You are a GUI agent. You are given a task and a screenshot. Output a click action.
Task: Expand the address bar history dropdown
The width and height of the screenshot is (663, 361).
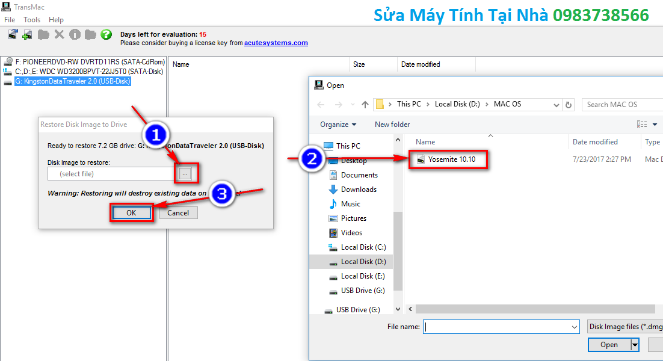[x=556, y=105]
